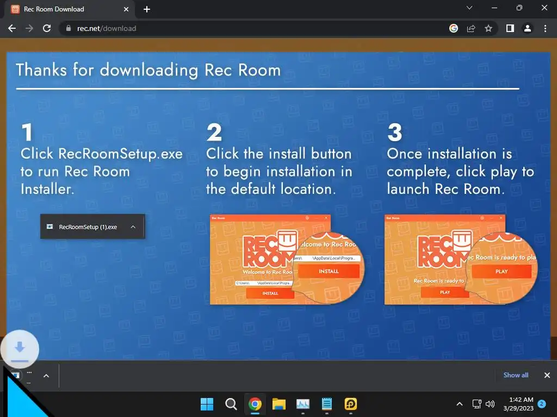Open the browser side panel
Viewport: 557px width, 417px height.
pos(510,28)
